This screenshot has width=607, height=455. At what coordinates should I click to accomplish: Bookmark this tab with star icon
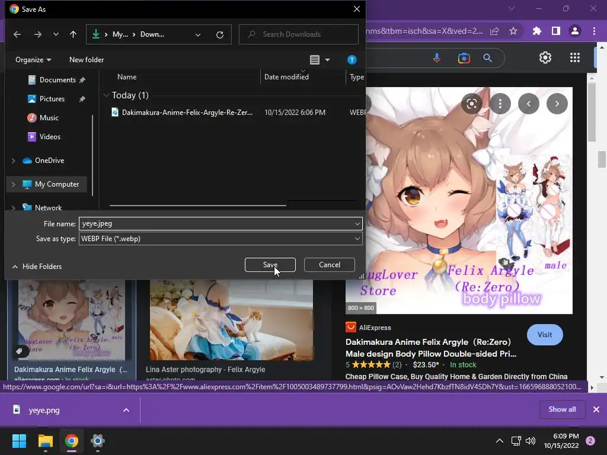513,31
